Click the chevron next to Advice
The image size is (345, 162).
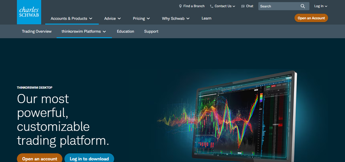pyautogui.click(x=119, y=19)
